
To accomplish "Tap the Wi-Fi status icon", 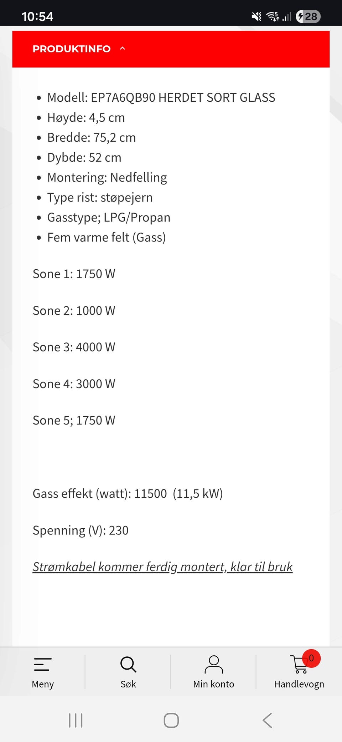I will click(x=273, y=16).
